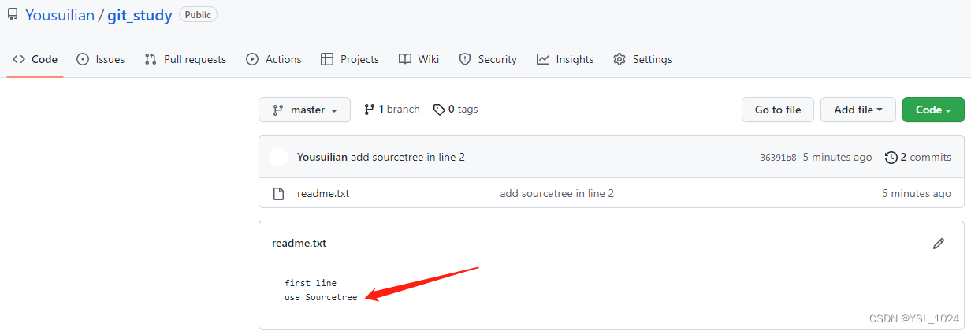
Task: Click the Projects table icon
Action: pos(327,59)
